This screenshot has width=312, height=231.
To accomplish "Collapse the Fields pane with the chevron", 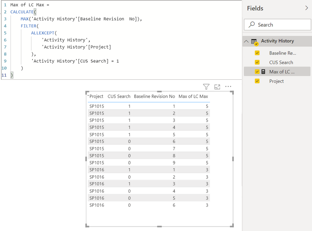I will [x=306, y=8].
